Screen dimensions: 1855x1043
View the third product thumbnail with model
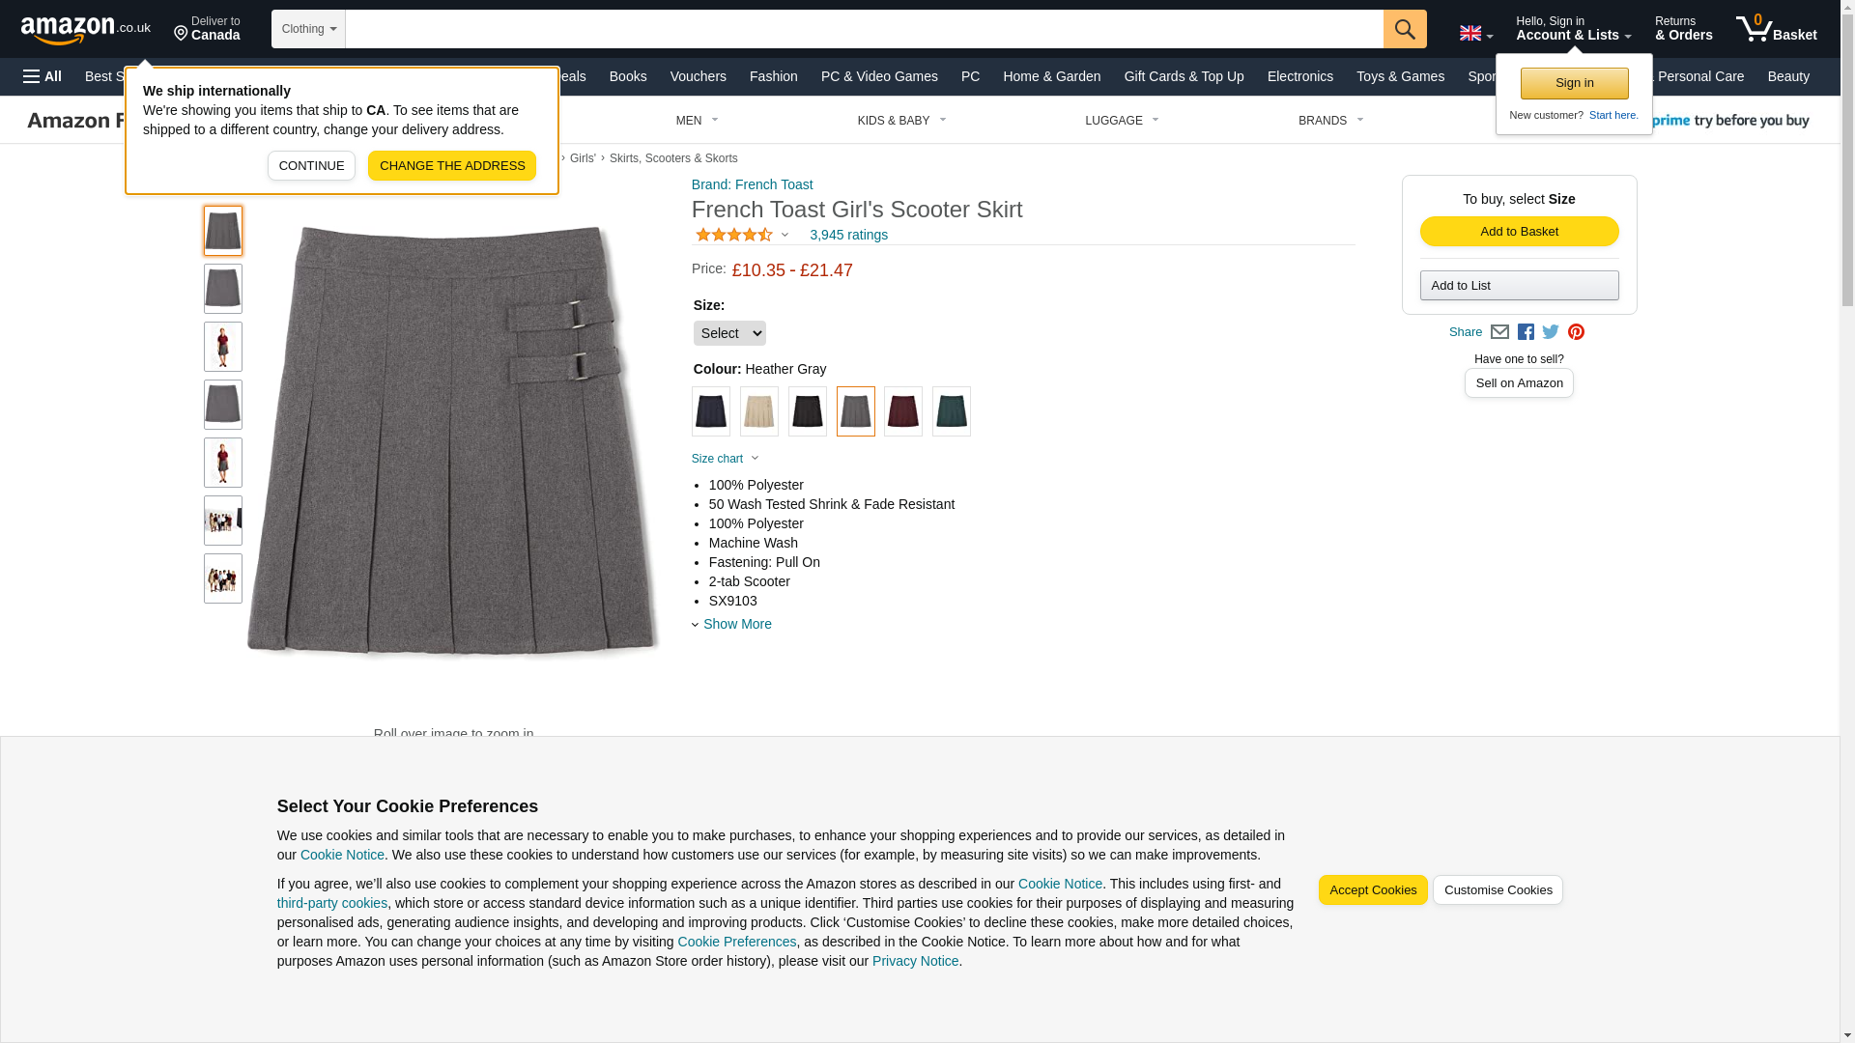click(223, 347)
